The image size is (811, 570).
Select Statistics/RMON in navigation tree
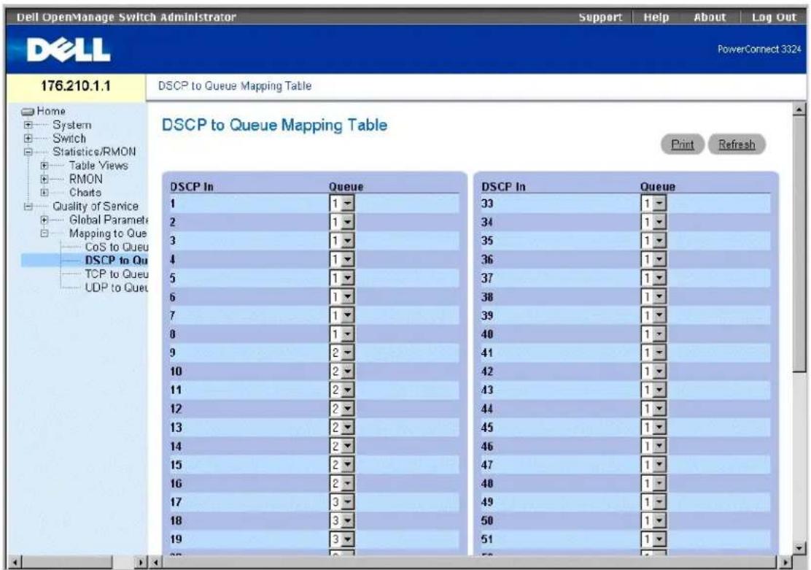[94, 152]
